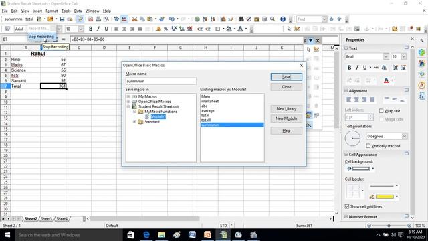
Task: Toggle Bold in the formatting toolbar
Action: 91,29
